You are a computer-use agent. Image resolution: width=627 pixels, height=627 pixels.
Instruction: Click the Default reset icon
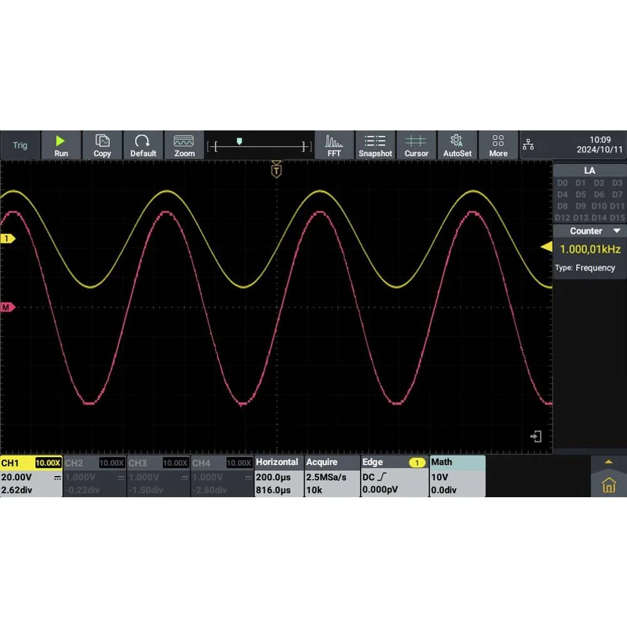coord(143,145)
